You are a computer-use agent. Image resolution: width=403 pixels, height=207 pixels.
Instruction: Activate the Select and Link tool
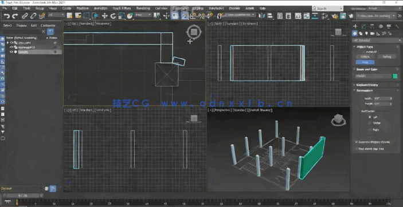click(x=25, y=16)
